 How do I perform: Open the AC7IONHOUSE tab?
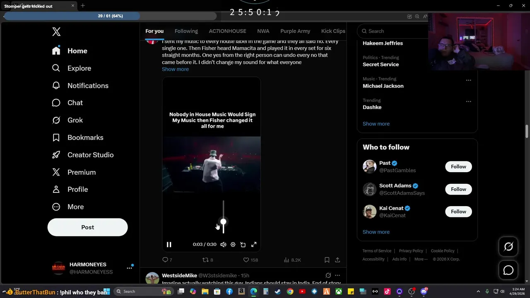tap(227, 31)
